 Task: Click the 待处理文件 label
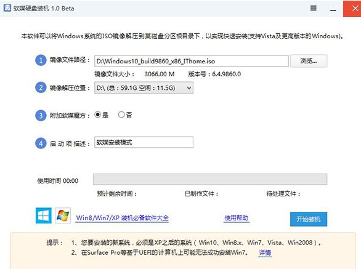(x=283, y=194)
